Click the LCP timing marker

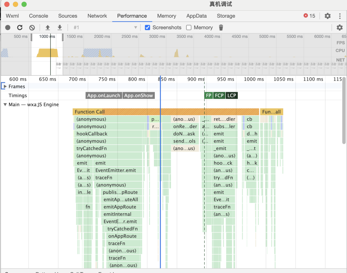[232, 95]
